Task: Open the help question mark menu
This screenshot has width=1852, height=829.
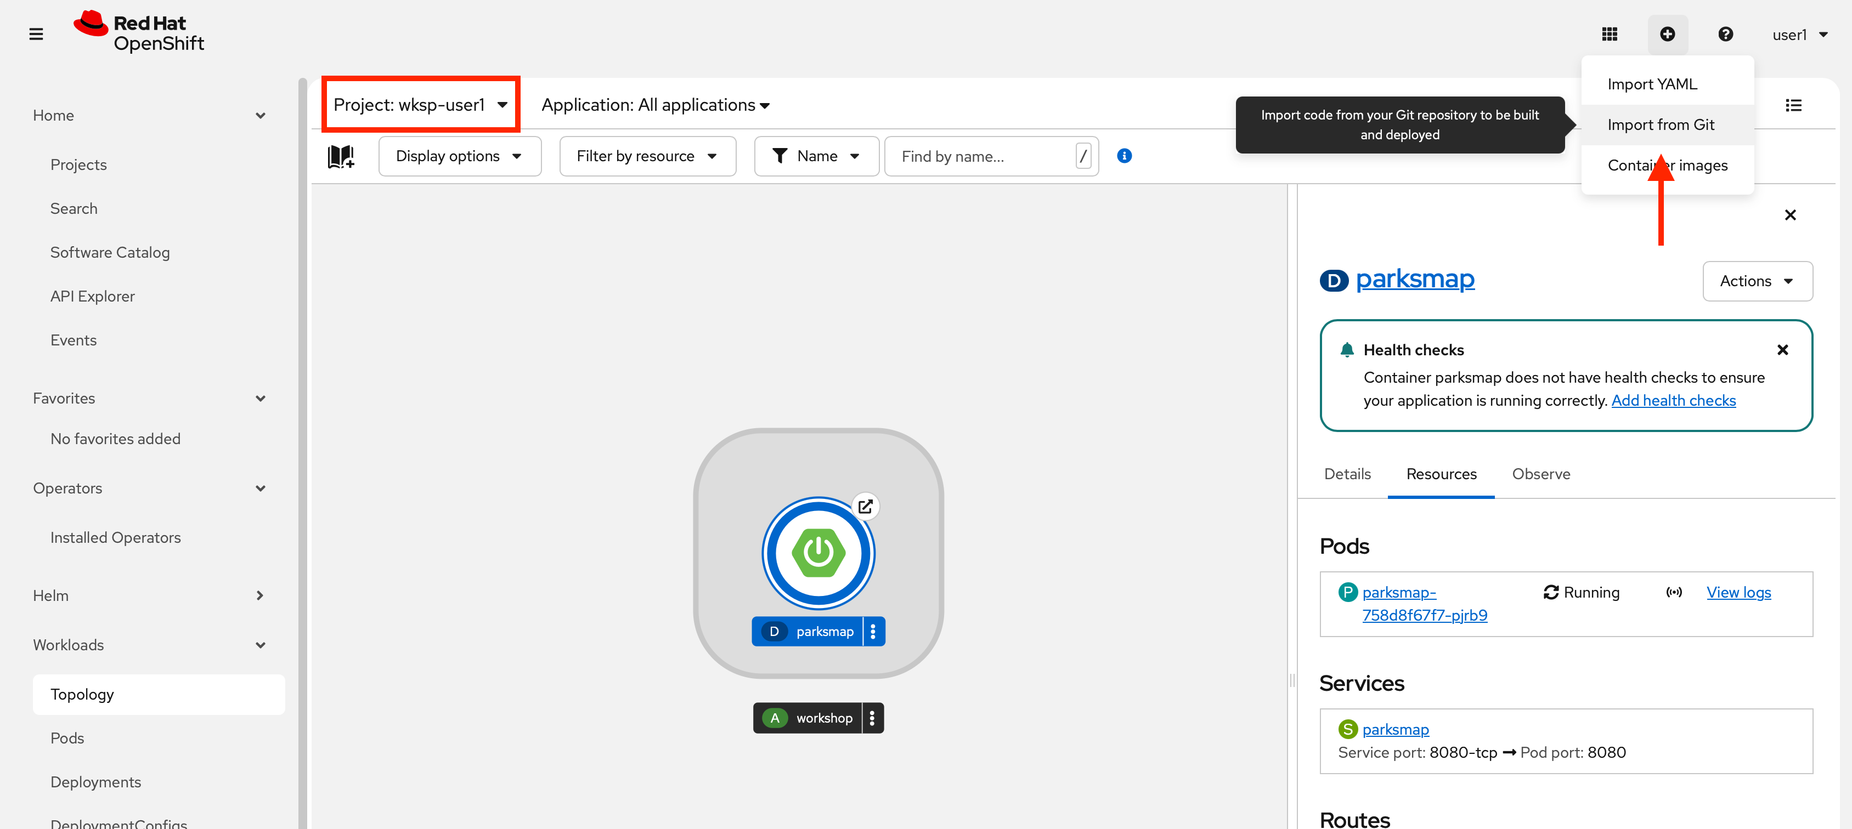Action: coord(1725,34)
